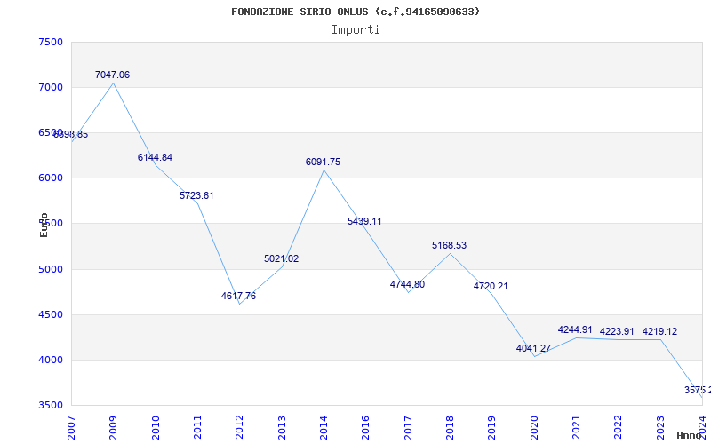Click the 7047.06 data point label
Image resolution: width=711 pixels, height=444 pixels.
pyautogui.click(x=112, y=75)
